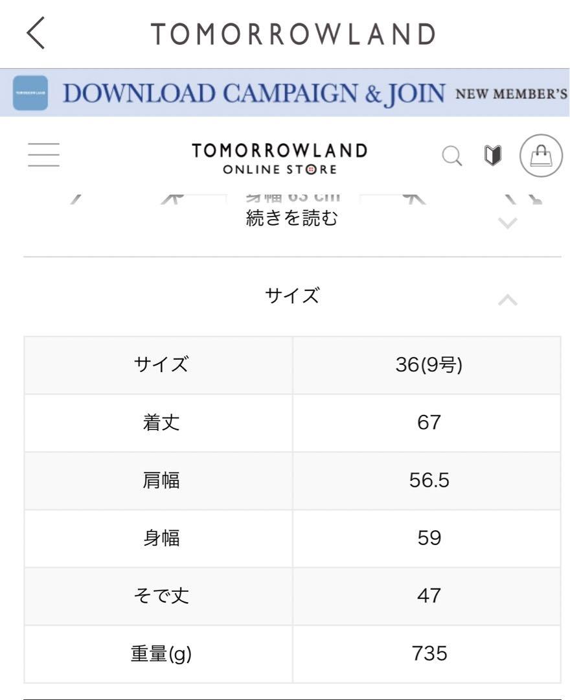The width and height of the screenshot is (570, 700).
Task: Open the beginner guide leaf icon
Action: click(x=492, y=156)
